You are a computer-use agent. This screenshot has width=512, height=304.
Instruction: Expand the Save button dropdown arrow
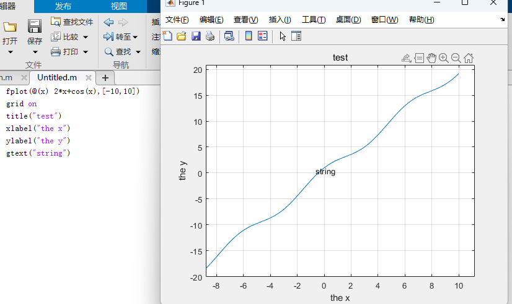pyautogui.click(x=35, y=52)
